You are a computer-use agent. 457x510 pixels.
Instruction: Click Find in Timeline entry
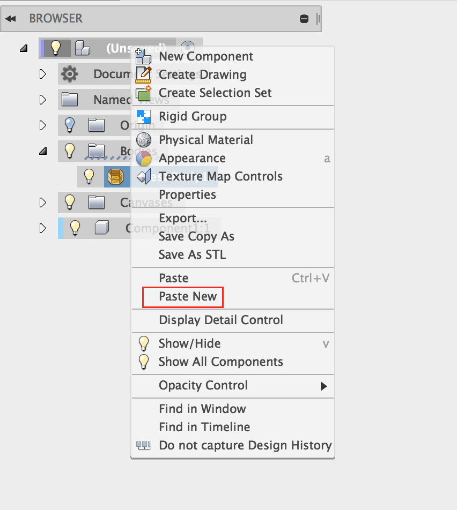coord(204,427)
